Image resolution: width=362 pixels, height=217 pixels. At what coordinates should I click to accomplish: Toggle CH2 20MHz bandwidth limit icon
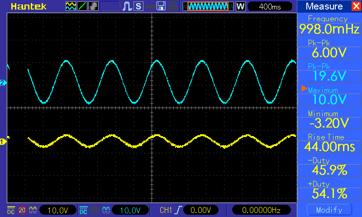[94, 210]
